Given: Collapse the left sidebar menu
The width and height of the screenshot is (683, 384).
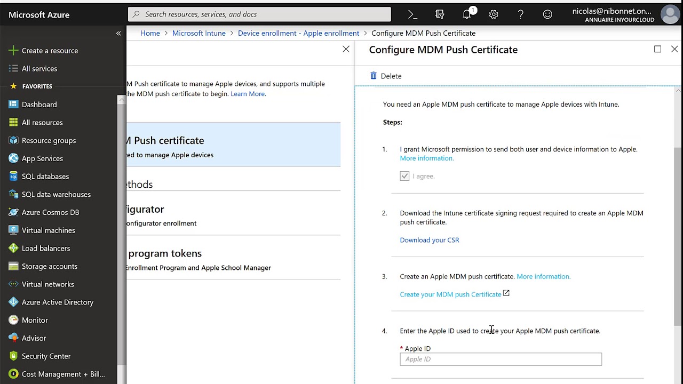Looking at the screenshot, I should pos(118,33).
